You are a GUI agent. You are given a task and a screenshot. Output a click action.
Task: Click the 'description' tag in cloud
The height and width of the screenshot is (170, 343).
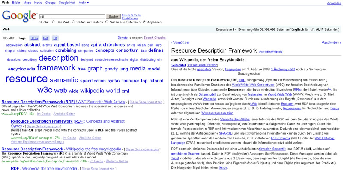point(58,58)
